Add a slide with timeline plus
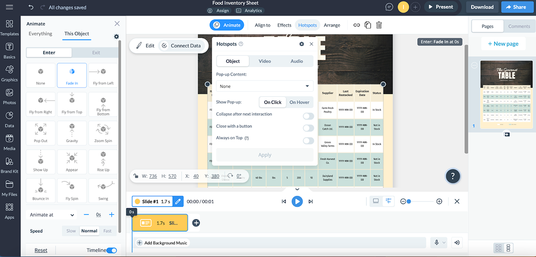The width and height of the screenshot is (536, 257). pyautogui.click(x=196, y=223)
